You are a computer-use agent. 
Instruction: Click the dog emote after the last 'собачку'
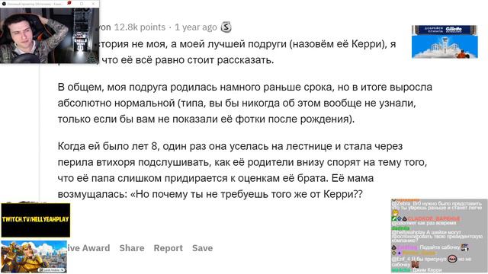[x=415, y=264]
